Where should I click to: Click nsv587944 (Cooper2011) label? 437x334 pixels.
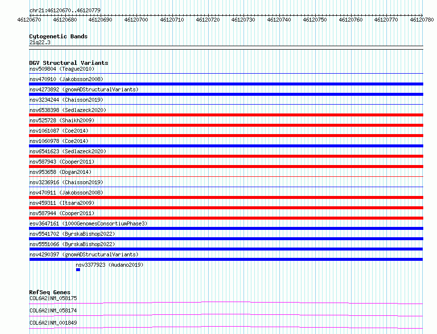(x=62, y=213)
